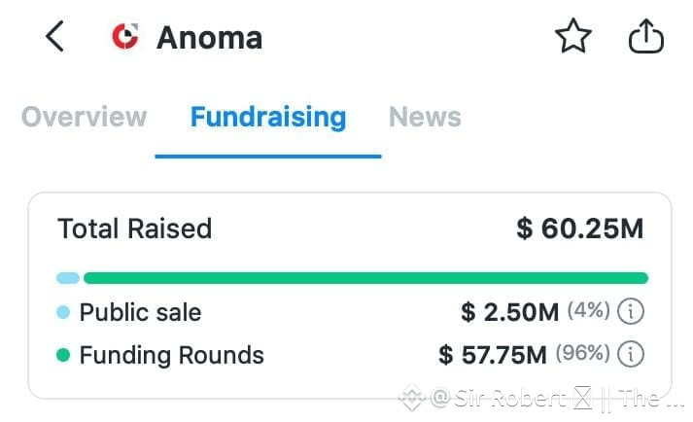
Task: Favorite Anoma with the star icon
Action: pos(572,36)
